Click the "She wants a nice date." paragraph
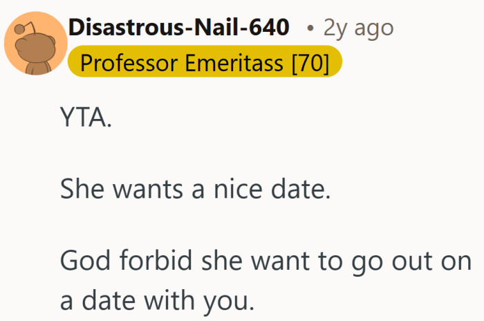The image size is (484, 321). [x=196, y=188]
